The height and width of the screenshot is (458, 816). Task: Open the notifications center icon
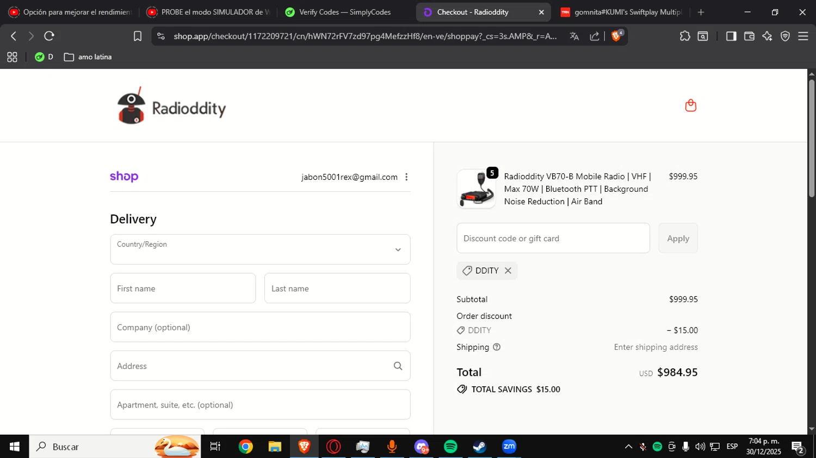coord(798,448)
